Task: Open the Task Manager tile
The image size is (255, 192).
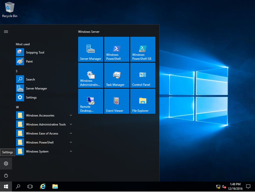Action: coord(116,75)
